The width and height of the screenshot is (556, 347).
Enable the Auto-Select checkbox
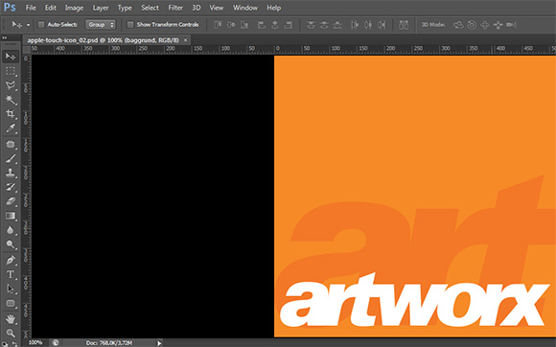(x=41, y=25)
